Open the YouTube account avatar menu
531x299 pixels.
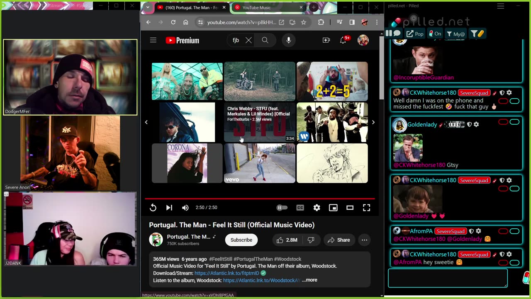pos(363,40)
